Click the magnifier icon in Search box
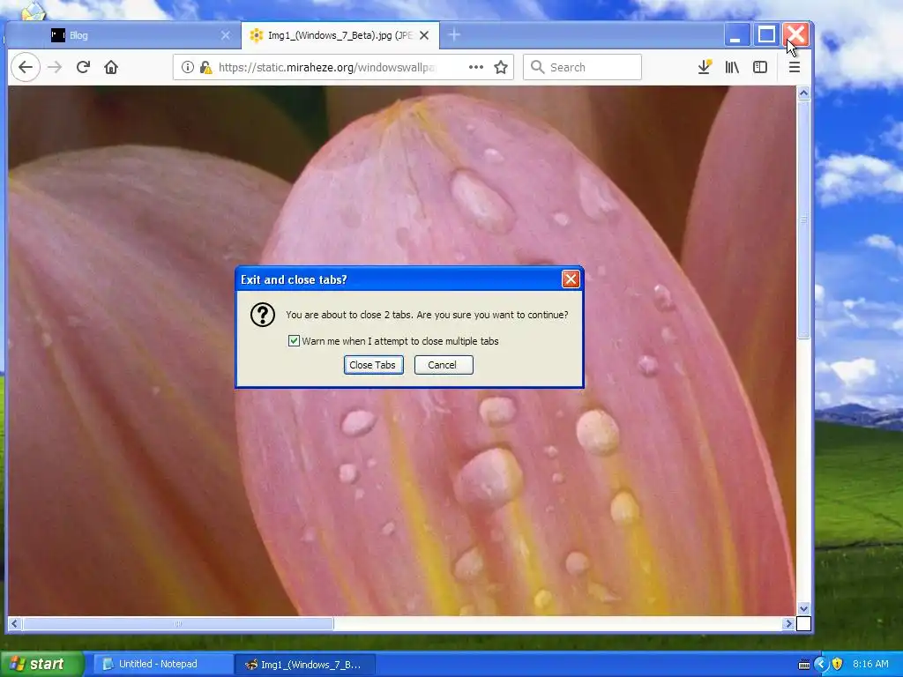This screenshot has width=903, height=677. [537, 67]
